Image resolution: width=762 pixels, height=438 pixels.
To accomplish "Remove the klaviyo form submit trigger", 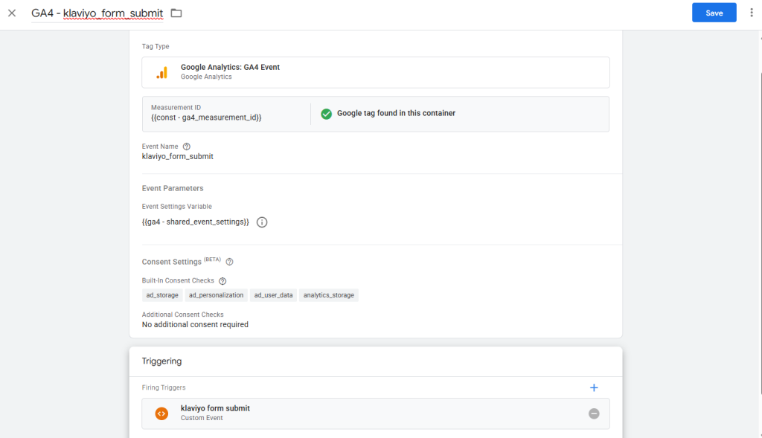I will pyautogui.click(x=594, y=413).
